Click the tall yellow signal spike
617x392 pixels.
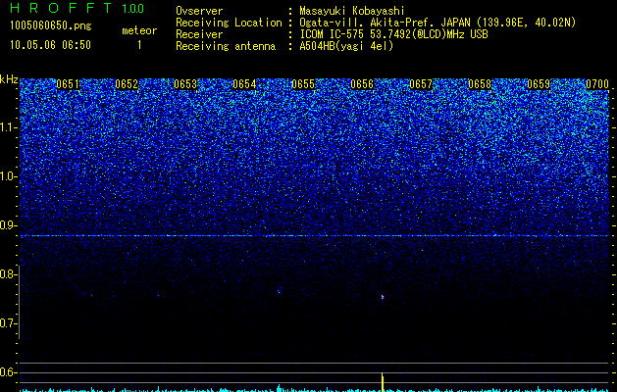[x=383, y=382]
